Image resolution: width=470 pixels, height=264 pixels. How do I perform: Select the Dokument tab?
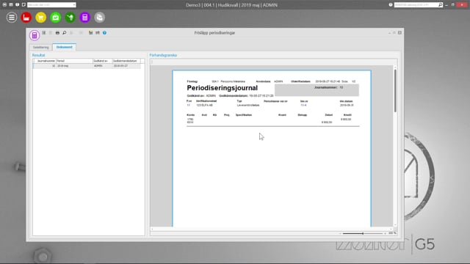click(64, 47)
